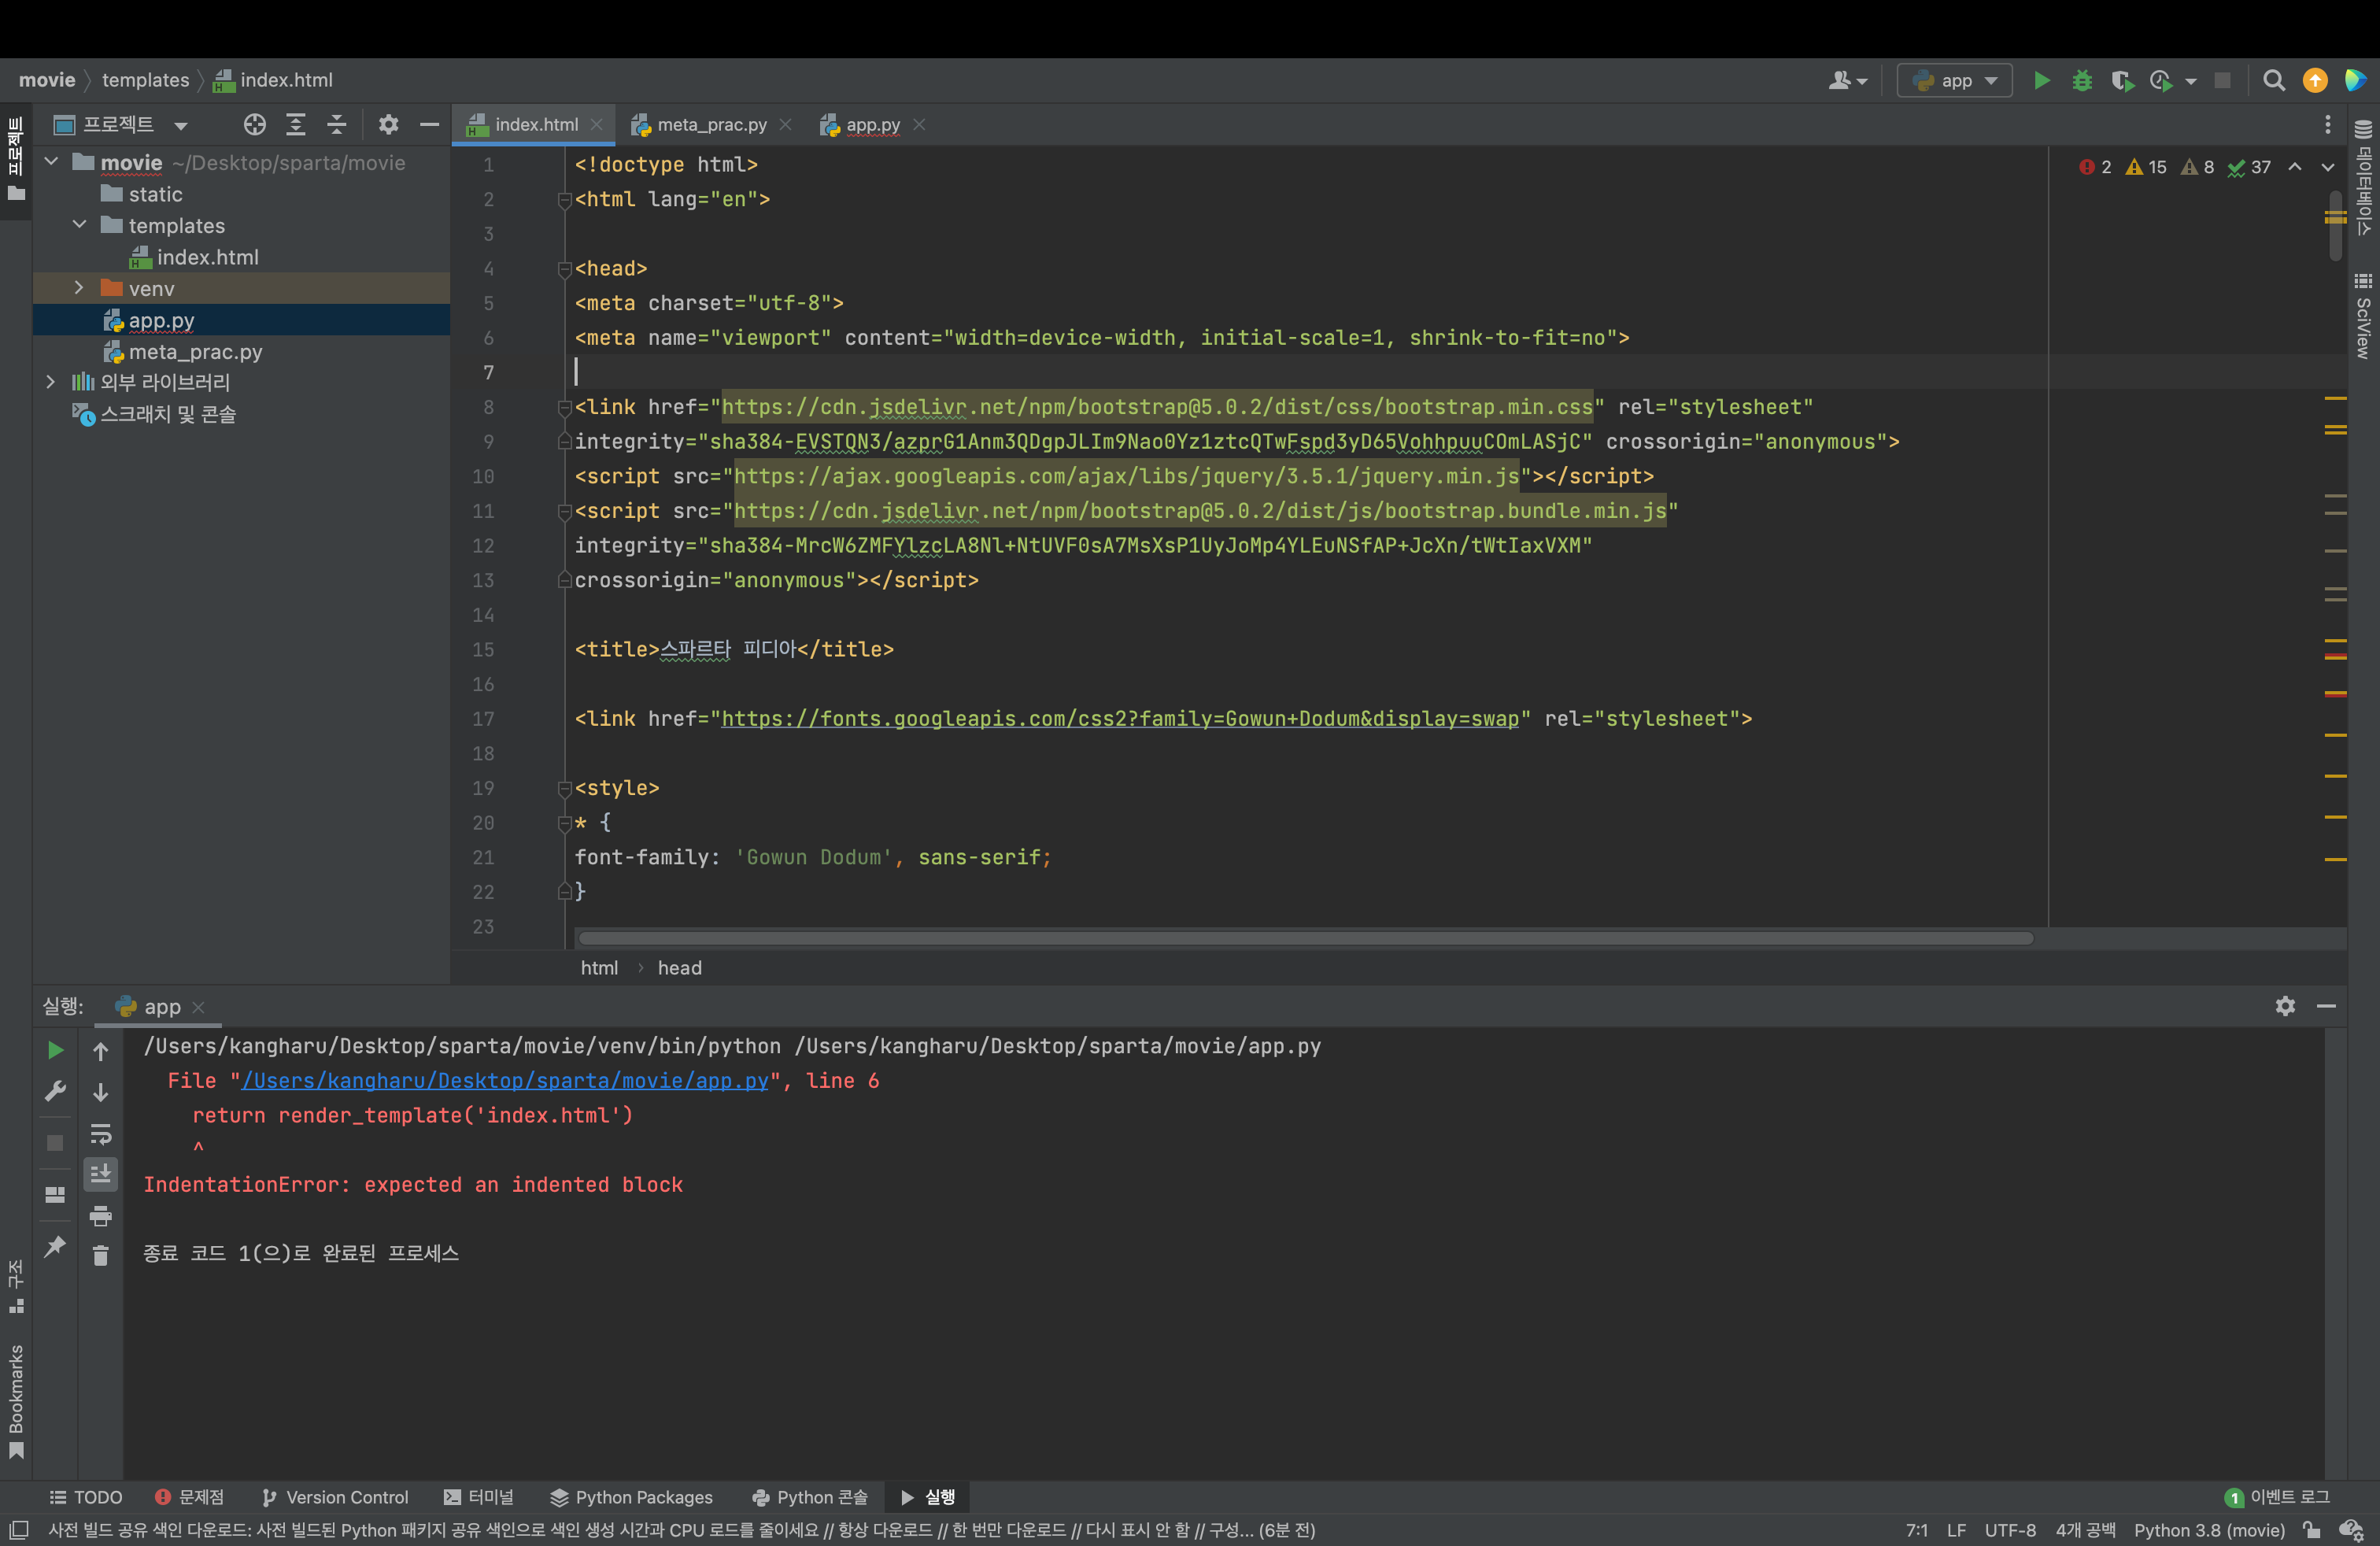2380x1546 pixels.
Task: Run the app configuration with green play button
Action: (2042, 80)
